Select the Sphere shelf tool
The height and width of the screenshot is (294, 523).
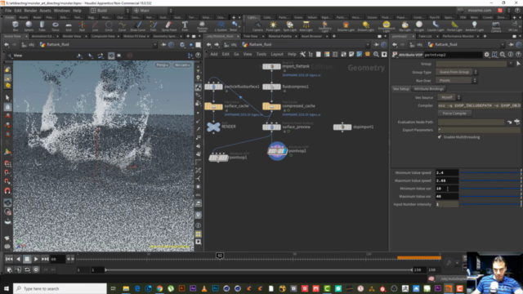click(x=29, y=25)
